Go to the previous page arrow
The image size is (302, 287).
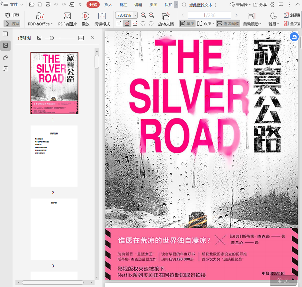coord(183,15)
